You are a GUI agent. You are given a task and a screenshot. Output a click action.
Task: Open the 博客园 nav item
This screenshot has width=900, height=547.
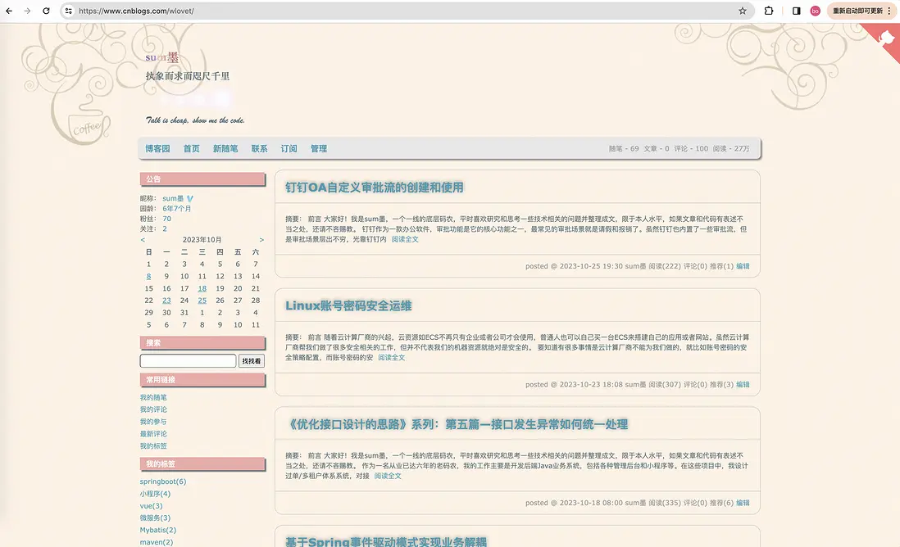[x=157, y=148]
